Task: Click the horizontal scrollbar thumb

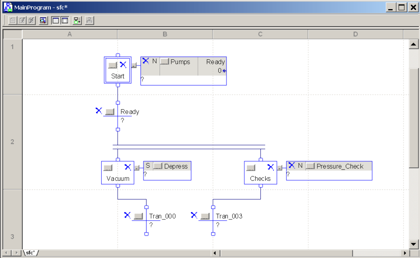Action: [x=286, y=253]
